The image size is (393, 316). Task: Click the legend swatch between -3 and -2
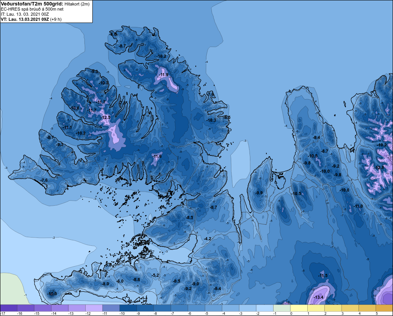coord(248,308)
